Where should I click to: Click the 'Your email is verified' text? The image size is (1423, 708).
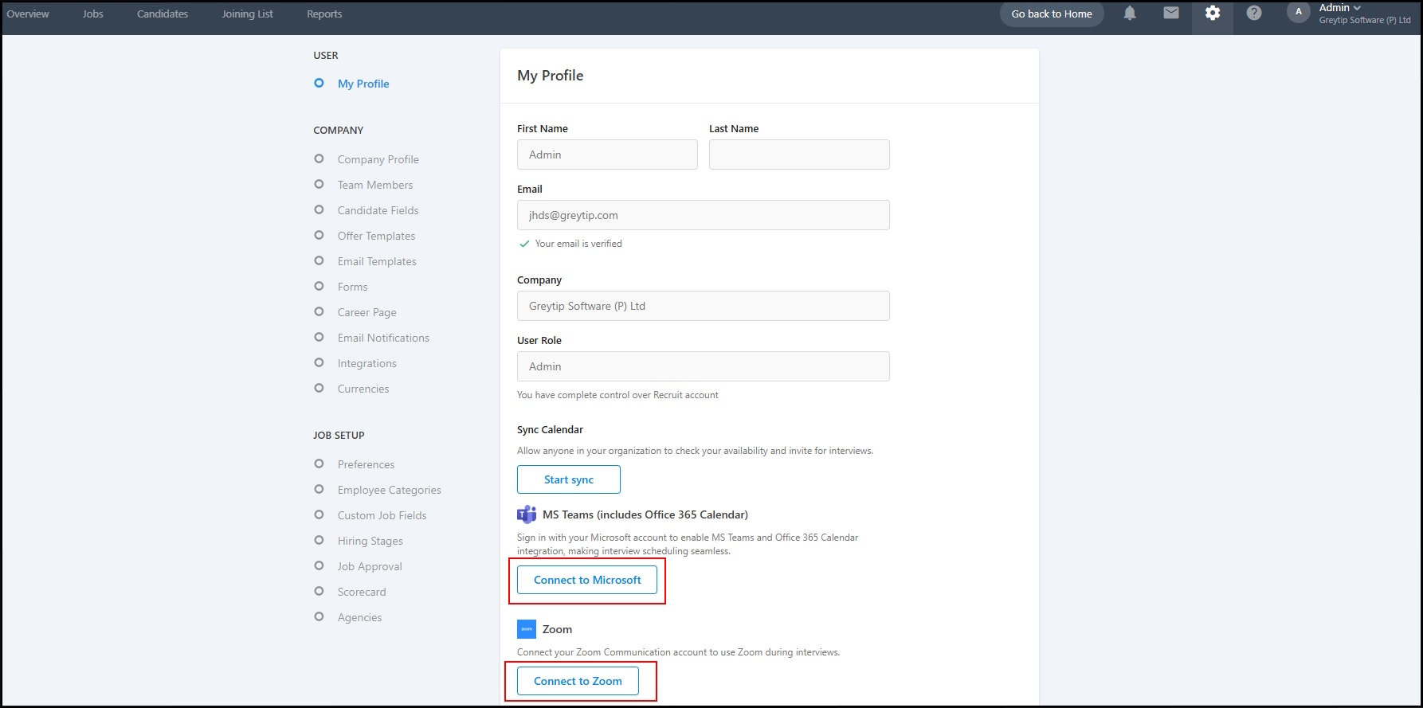[x=578, y=244]
